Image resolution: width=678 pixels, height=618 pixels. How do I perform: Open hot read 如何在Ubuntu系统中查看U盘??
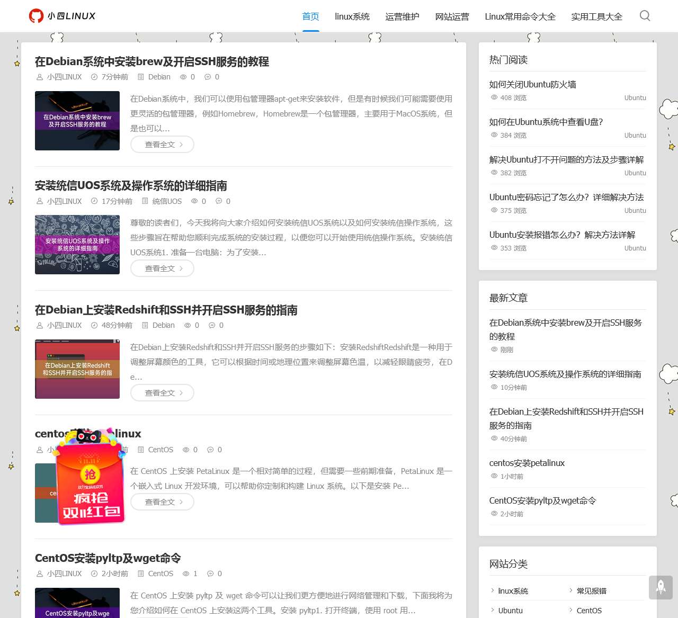546,122
